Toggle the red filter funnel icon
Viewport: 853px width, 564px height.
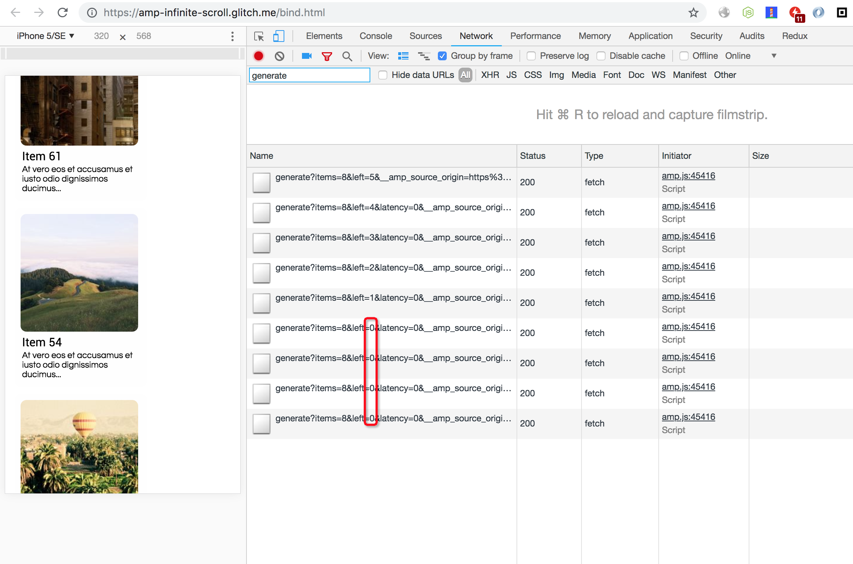point(327,56)
